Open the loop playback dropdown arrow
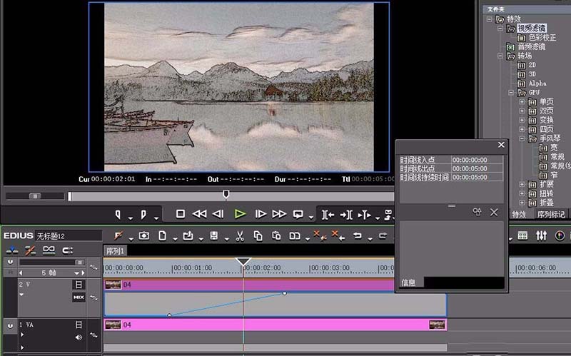Screen dimensions: 571x356 [311, 218]
